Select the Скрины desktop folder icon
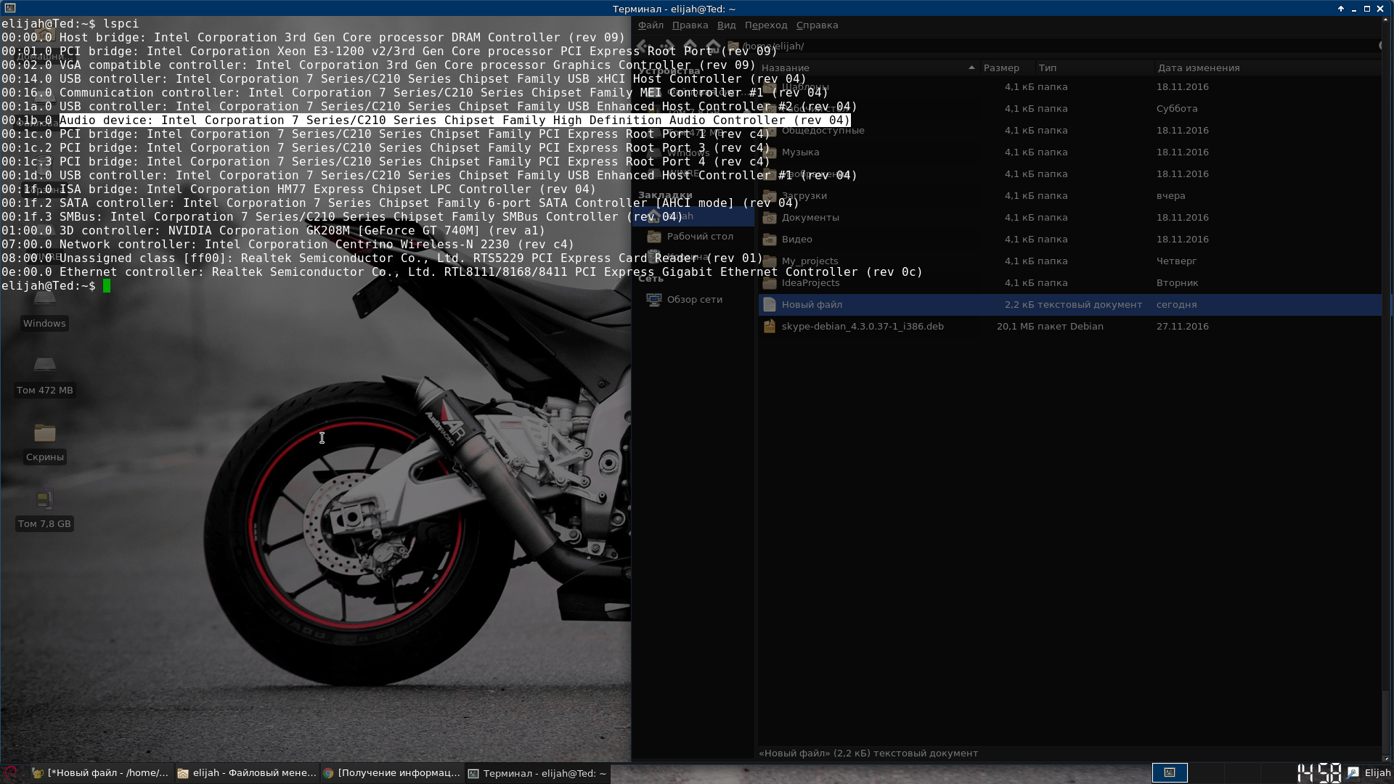The image size is (1394, 784). 45,433
